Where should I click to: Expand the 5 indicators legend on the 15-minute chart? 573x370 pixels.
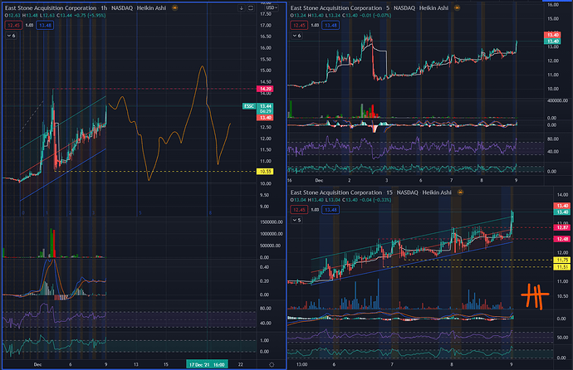tap(296, 220)
